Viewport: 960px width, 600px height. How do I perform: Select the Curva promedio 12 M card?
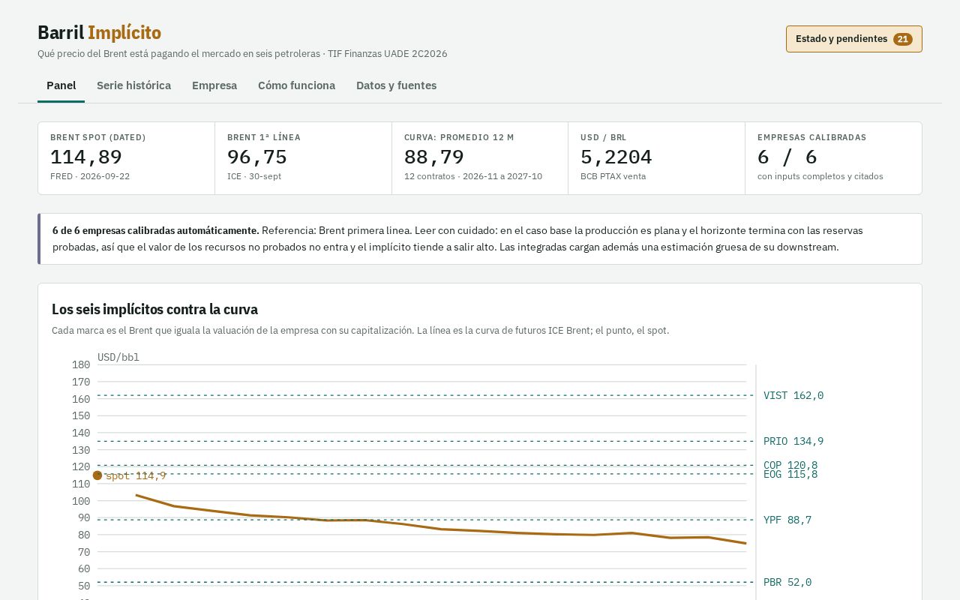[480, 158]
